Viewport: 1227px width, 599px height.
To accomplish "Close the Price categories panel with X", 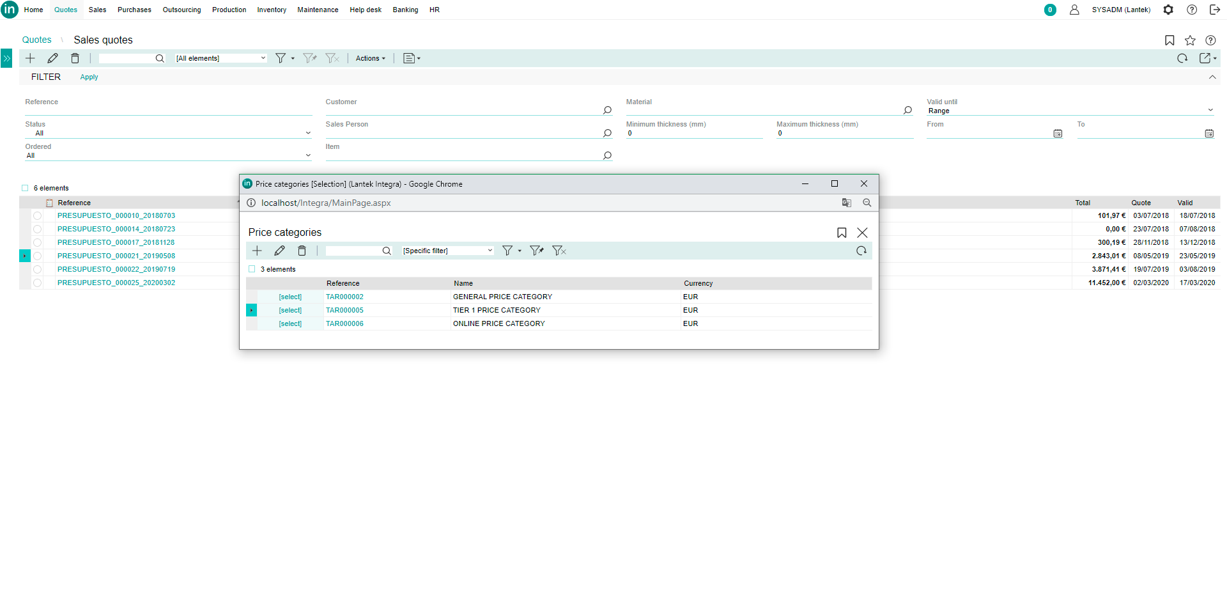I will (862, 233).
